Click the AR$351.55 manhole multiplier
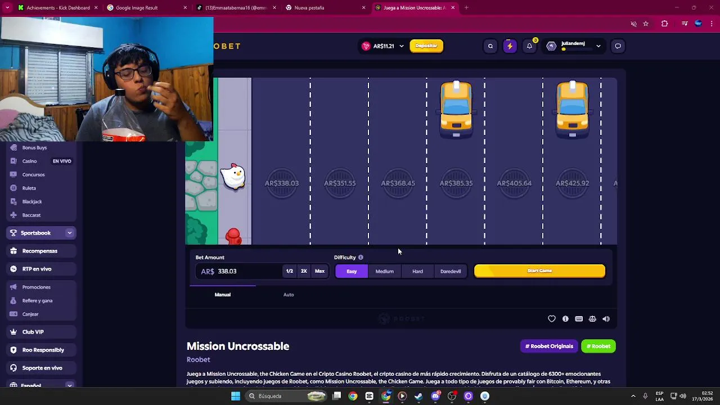Viewport: 720px width, 405px height. coord(340,183)
